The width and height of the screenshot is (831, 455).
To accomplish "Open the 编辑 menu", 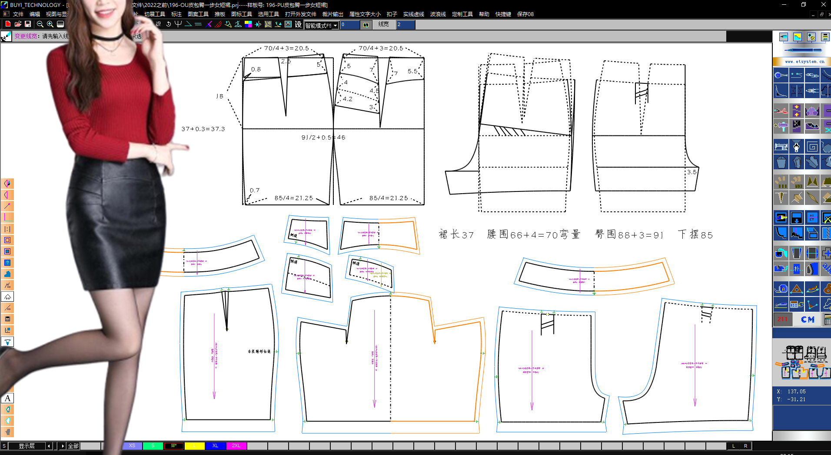I will click(x=35, y=14).
